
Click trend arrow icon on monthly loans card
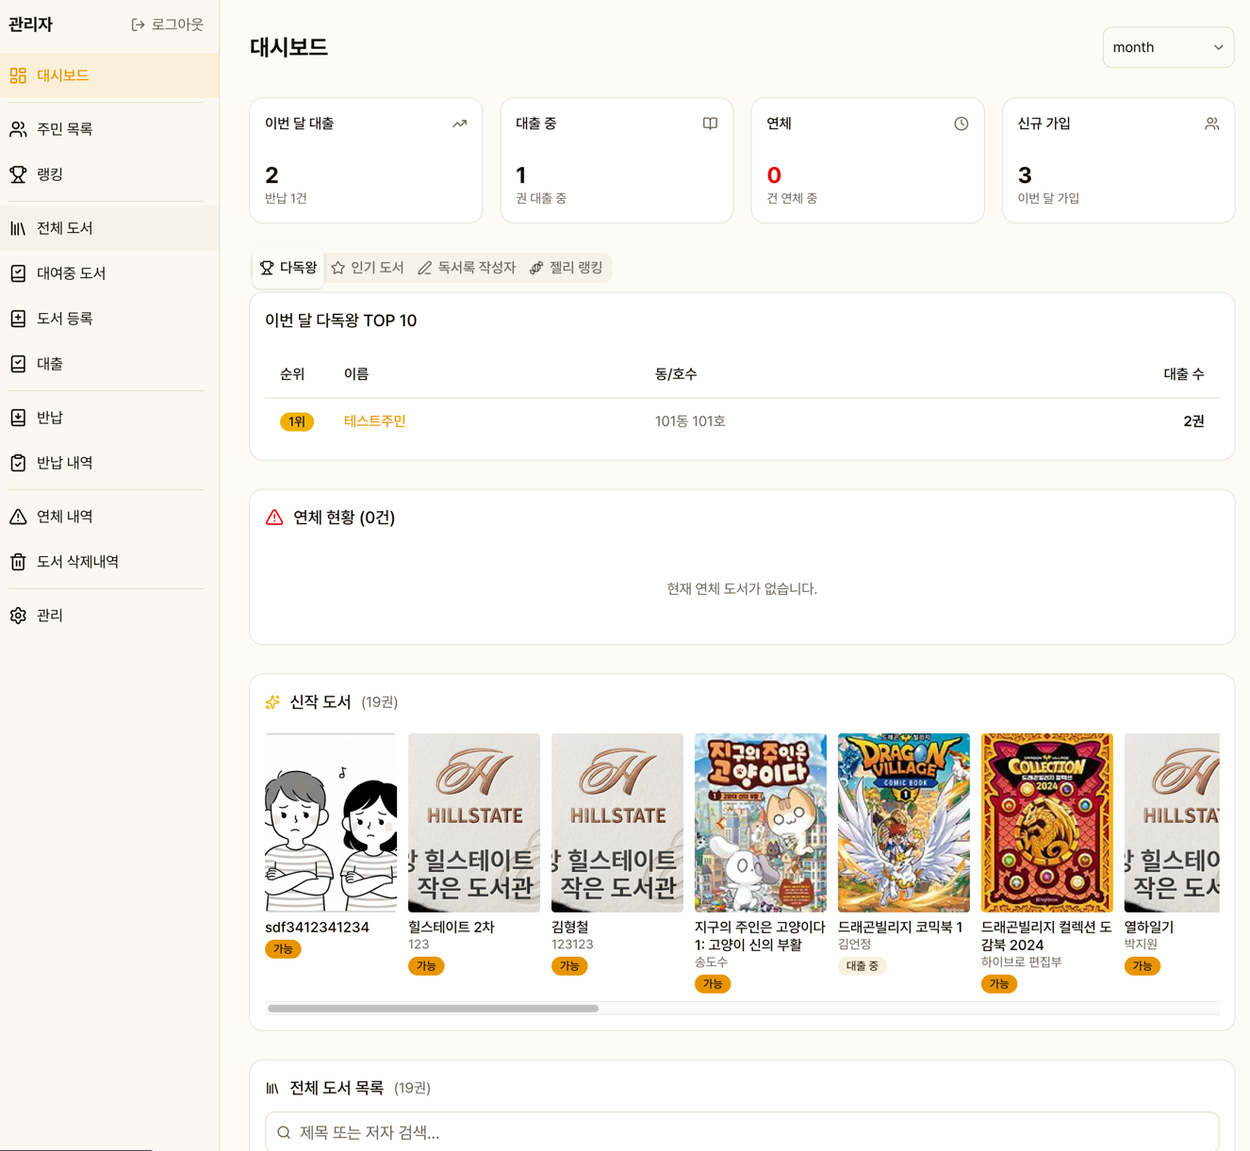(x=459, y=123)
